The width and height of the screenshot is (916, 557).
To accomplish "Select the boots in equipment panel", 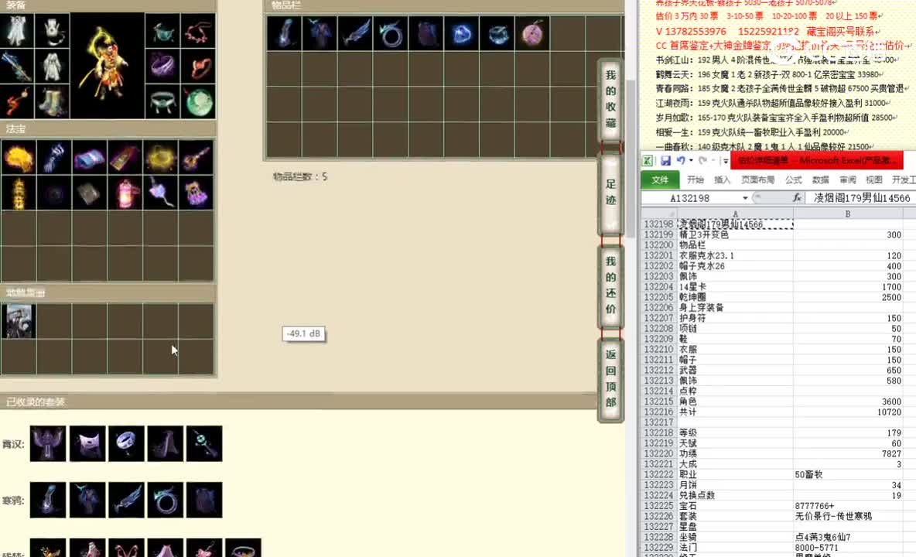I will pyautogui.click(x=52, y=101).
